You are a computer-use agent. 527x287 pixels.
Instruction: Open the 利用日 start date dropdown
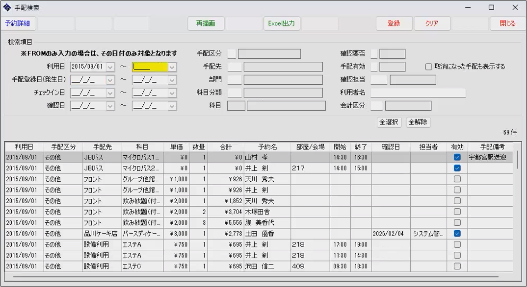tap(110, 67)
